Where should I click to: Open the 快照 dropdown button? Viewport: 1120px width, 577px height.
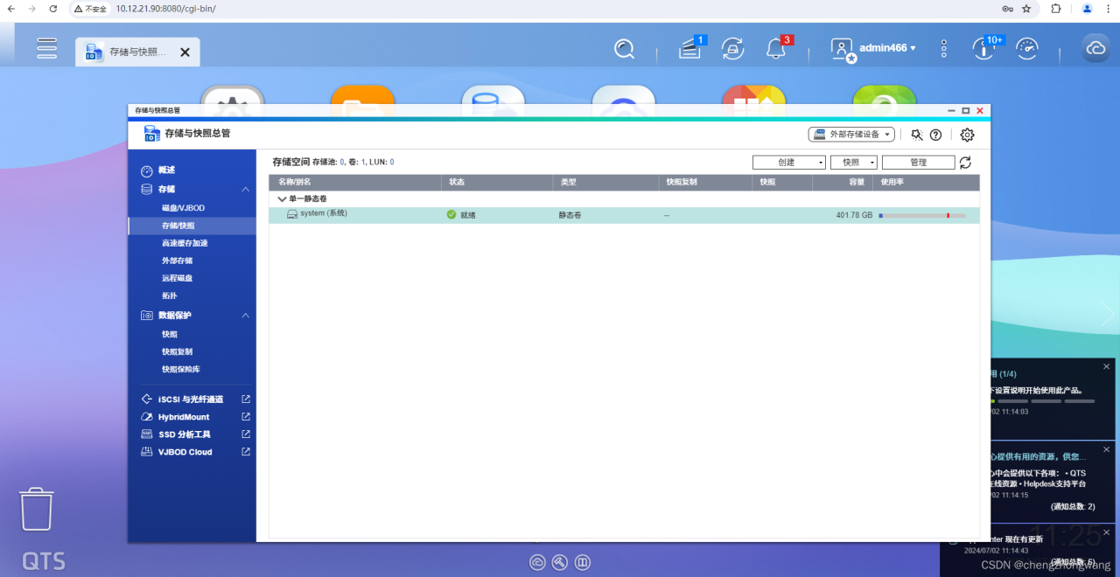click(853, 163)
